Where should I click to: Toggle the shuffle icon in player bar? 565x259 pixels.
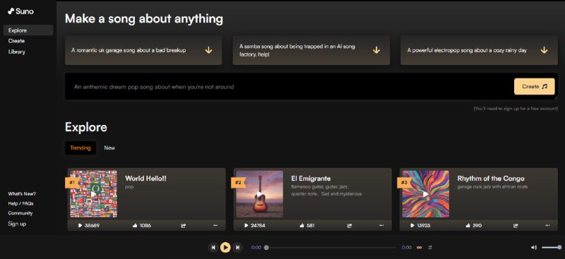(x=430, y=248)
